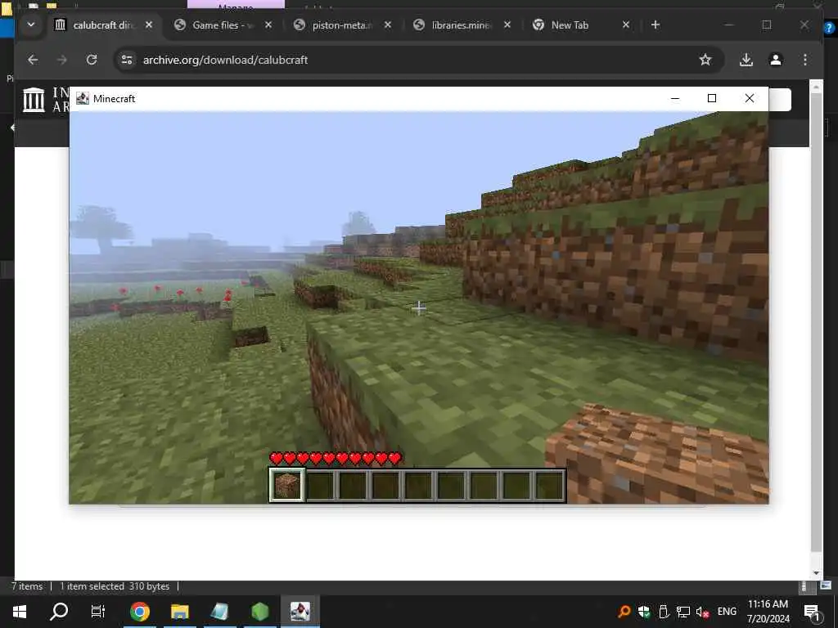The height and width of the screenshot is (628, 838).
Task: Minimize the Minecraft window
Action: tap(675, 98)
